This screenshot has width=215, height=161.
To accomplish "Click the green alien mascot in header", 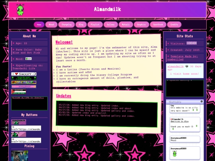I will click(20, 10).
